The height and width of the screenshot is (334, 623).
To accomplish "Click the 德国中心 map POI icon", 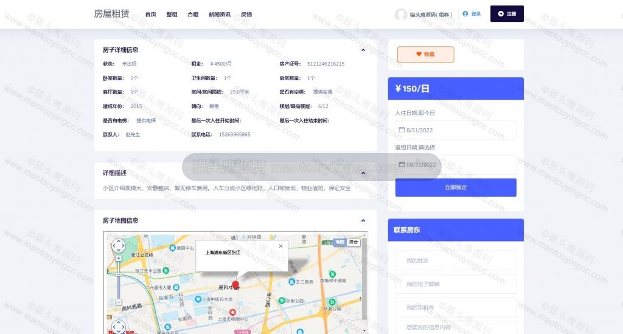I will [x=172, y=248].
